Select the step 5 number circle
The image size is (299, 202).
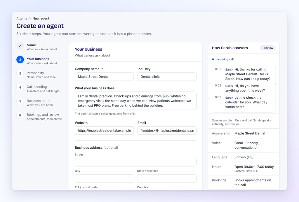click(20, 102)
